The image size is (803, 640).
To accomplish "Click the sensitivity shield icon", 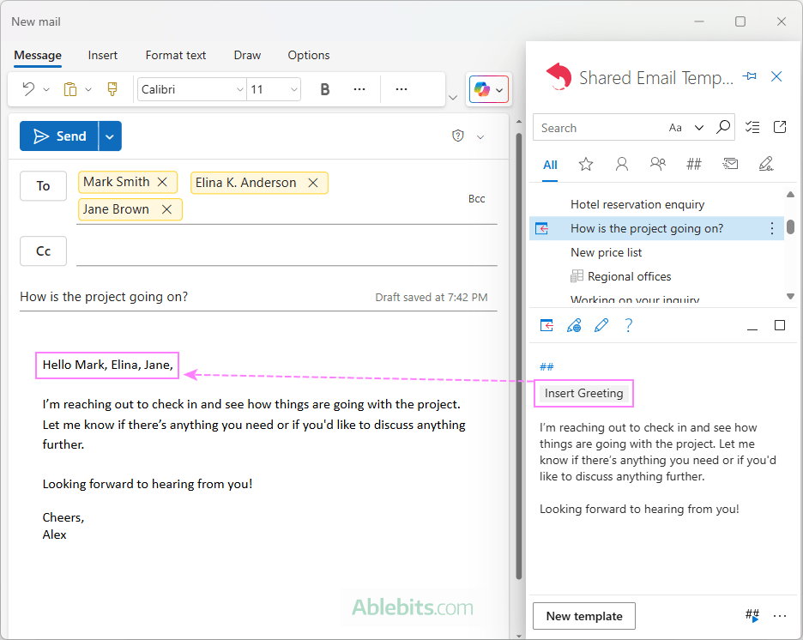I will click(x=458, y=136).
